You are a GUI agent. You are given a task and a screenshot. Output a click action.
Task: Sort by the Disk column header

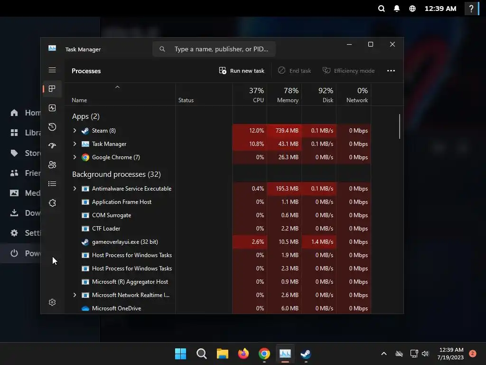click(x=319, y=95)
